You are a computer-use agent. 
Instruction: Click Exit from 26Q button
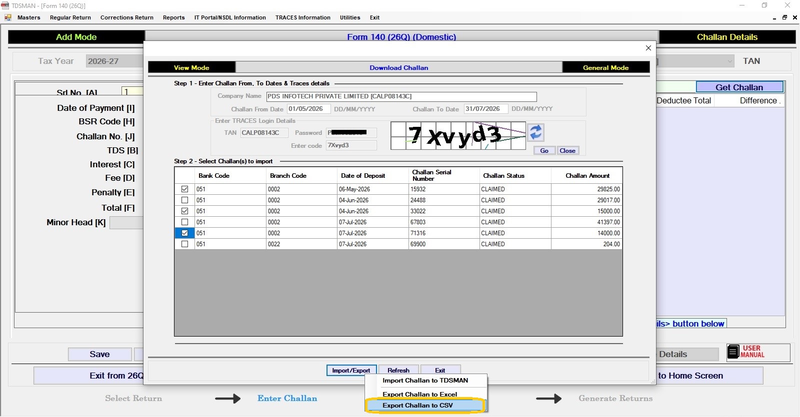coord(89,376)
